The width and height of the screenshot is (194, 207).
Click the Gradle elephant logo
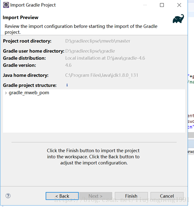[x=178, y=19]
